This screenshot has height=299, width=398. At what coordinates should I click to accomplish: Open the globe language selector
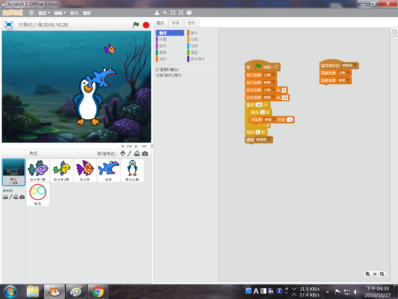pos(31,13)
